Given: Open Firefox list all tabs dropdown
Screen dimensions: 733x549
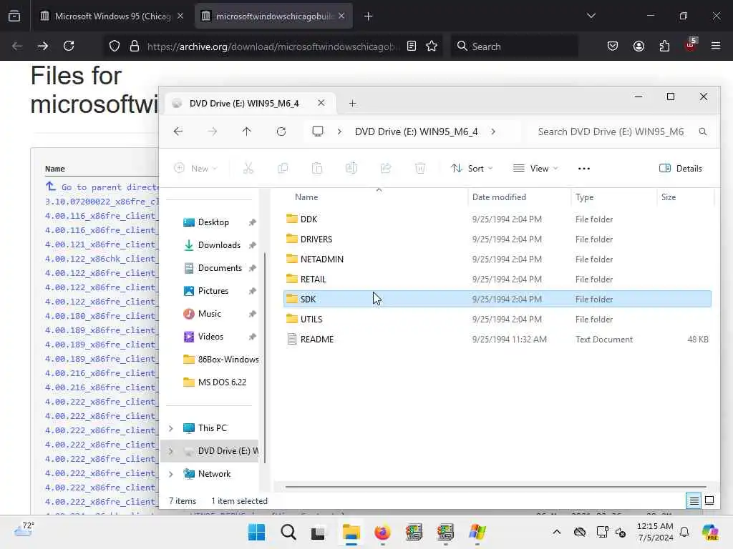Looking at the screenshot, I should (x=591, y=16).
